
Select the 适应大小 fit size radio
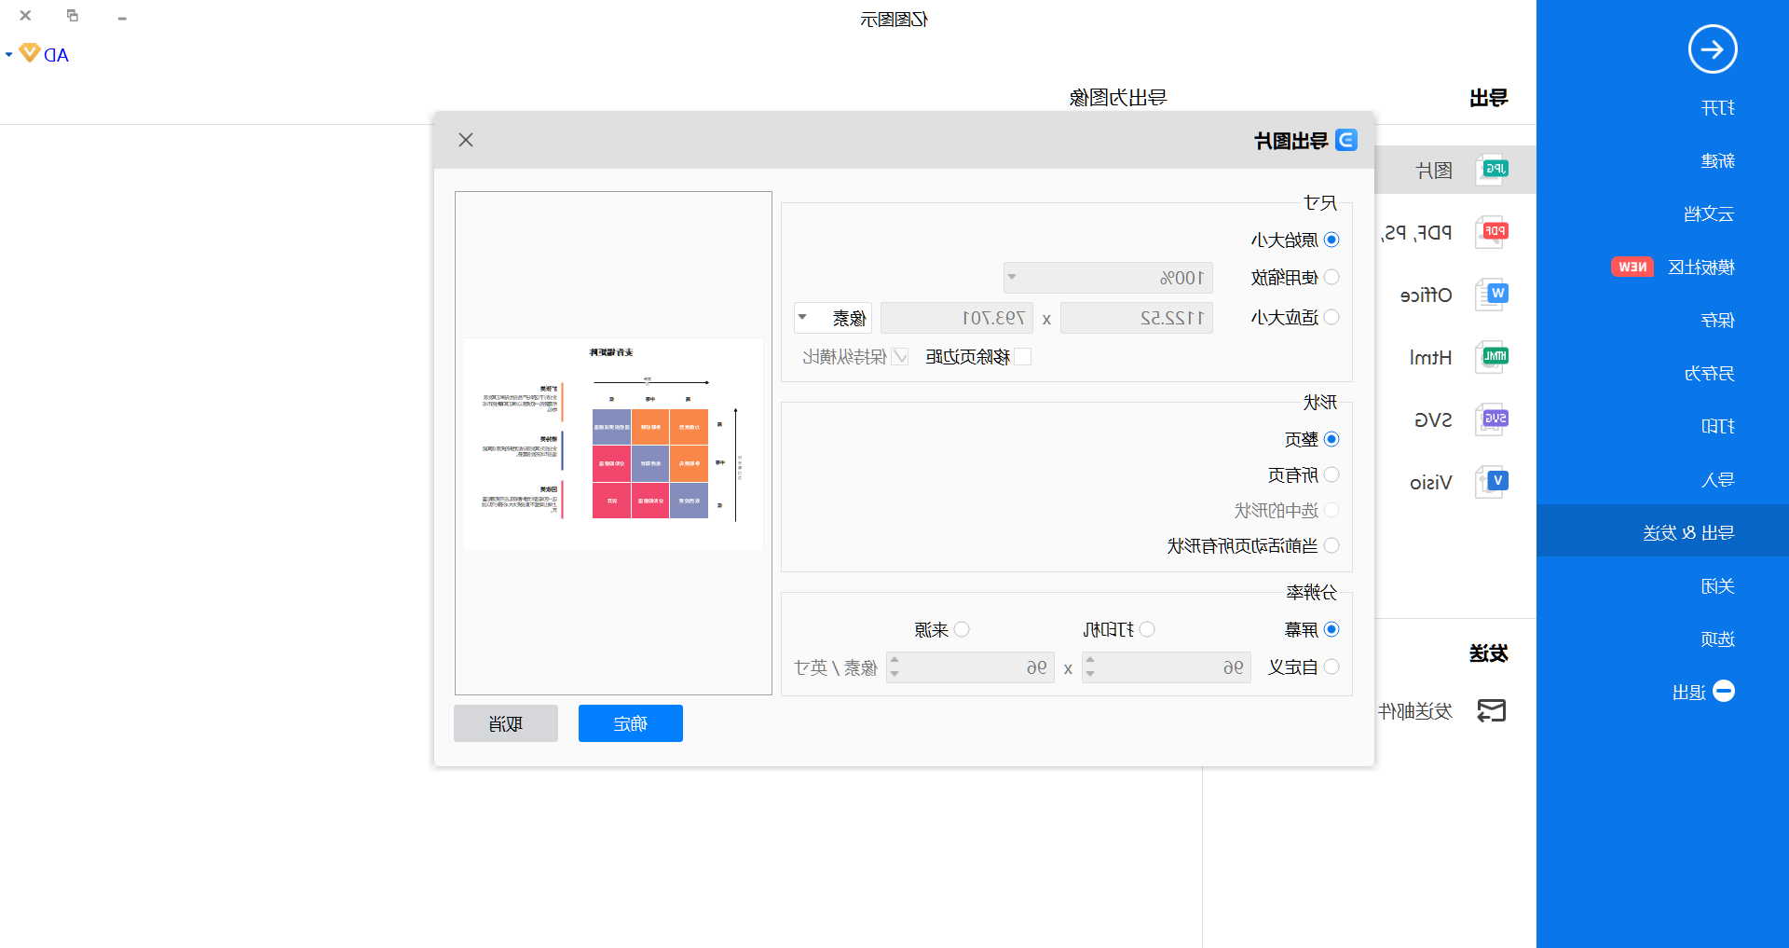(x=1332, y=317)
